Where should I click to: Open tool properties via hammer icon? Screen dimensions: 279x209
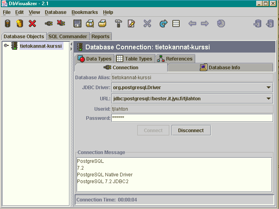119,23
